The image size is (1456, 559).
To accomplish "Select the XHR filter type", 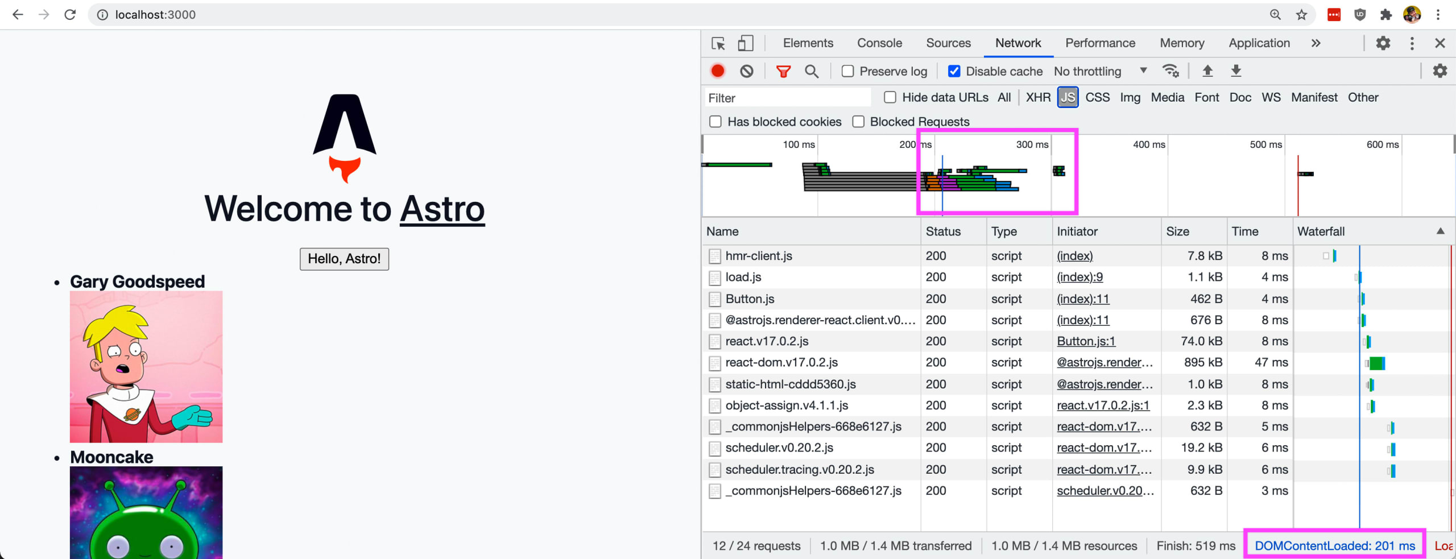I will point(1038,97).
